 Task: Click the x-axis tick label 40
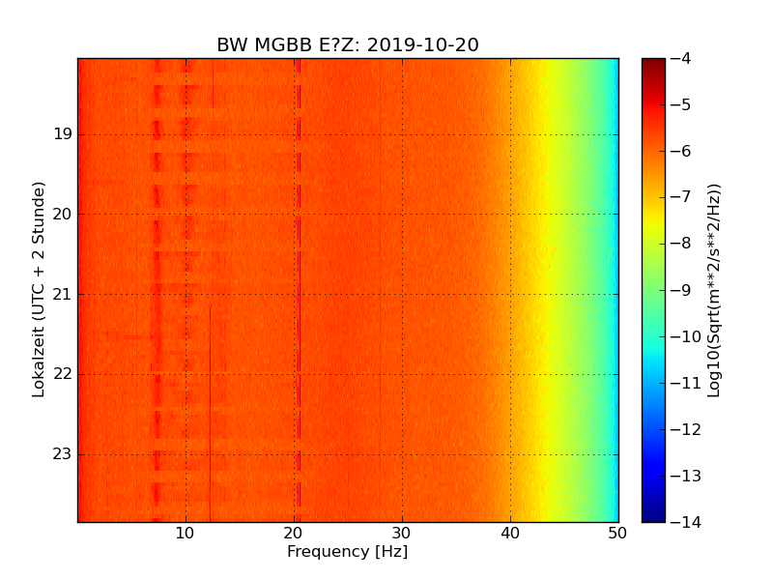pyautogui.click(x=510, y=534)
